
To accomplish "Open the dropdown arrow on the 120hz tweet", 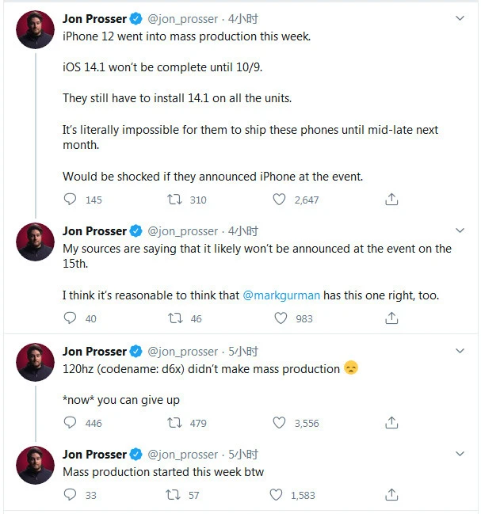I will 460,352.
